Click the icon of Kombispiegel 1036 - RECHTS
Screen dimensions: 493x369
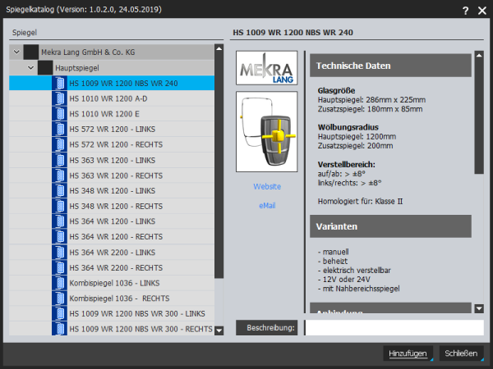(x=59, y=298)
